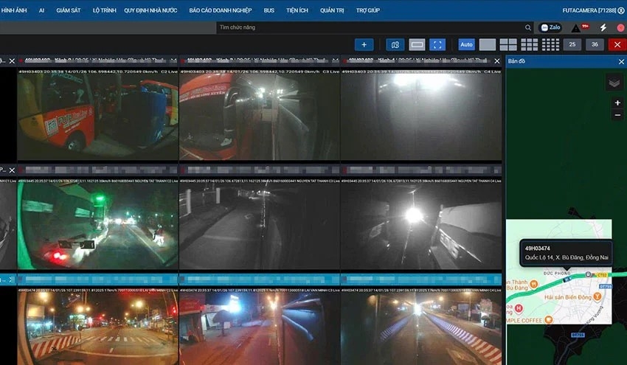This screenshot has height=365, width=627.
Task: Open the BÁO CÁO DOANH NGHIỆP menu
Action: click(x=220, y=10)
